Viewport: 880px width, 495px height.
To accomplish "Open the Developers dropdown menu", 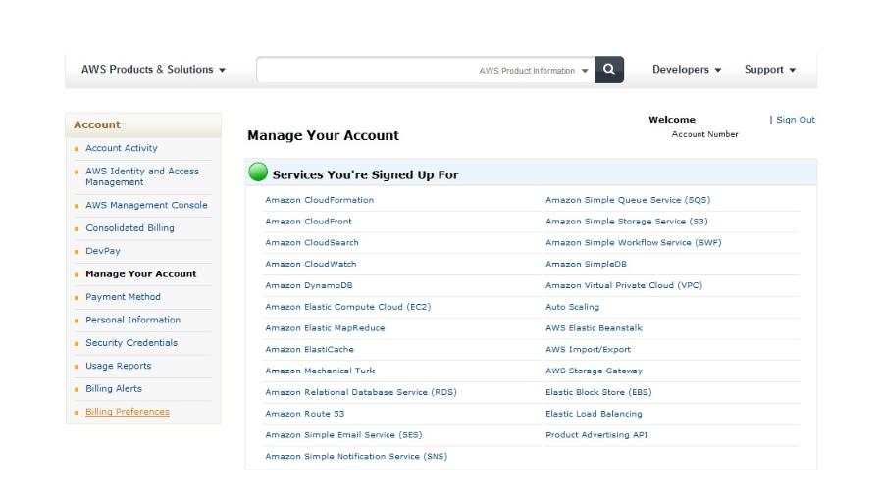I will [687, 70].
